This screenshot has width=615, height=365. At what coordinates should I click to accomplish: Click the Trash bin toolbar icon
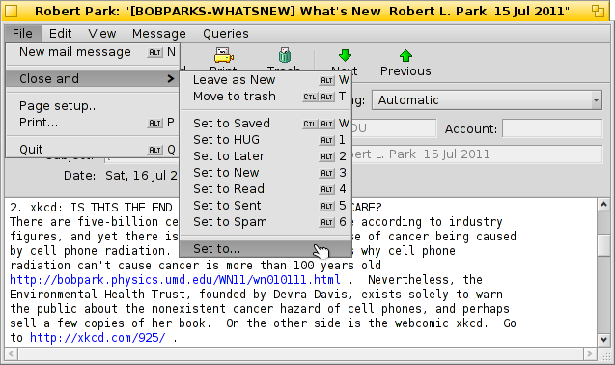pos(285,56)
